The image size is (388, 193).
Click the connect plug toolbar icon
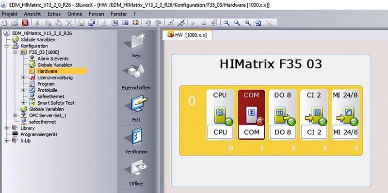click(x=171, y=23)
